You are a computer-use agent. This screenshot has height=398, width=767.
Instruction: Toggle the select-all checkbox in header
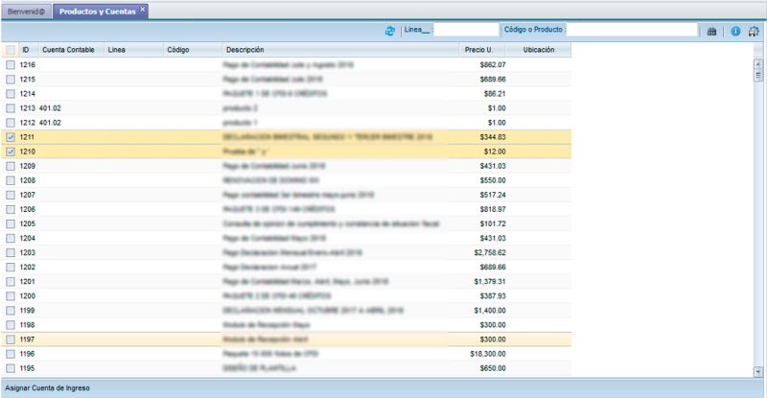click(x=11, y=50)
